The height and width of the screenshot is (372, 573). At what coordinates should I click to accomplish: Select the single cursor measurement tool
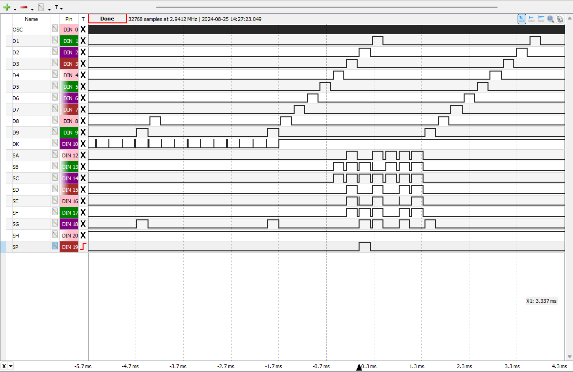click(531, 19)
